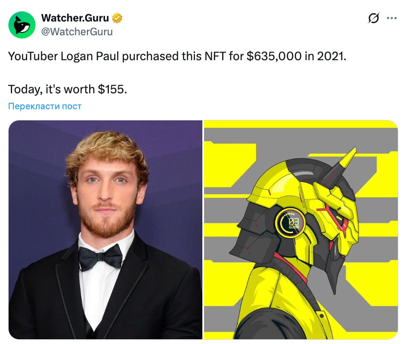The image size is (409, 344).
Task: Click the 03 gauge on robot helmet
Action: [x=291, y=222]
